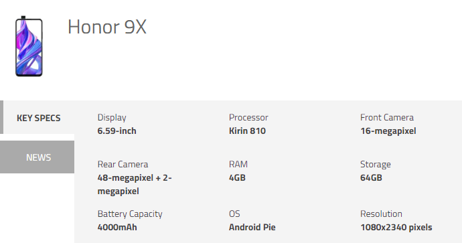Open the Honor 9X title heading
462x243 pixels.
(107, 27)
